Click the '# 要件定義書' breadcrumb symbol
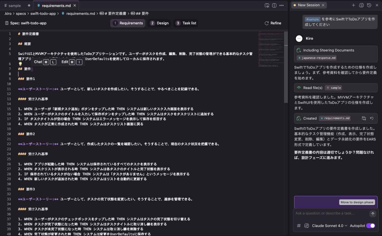Viewport: 382px width, 236px height. click(x=113, y=13)
